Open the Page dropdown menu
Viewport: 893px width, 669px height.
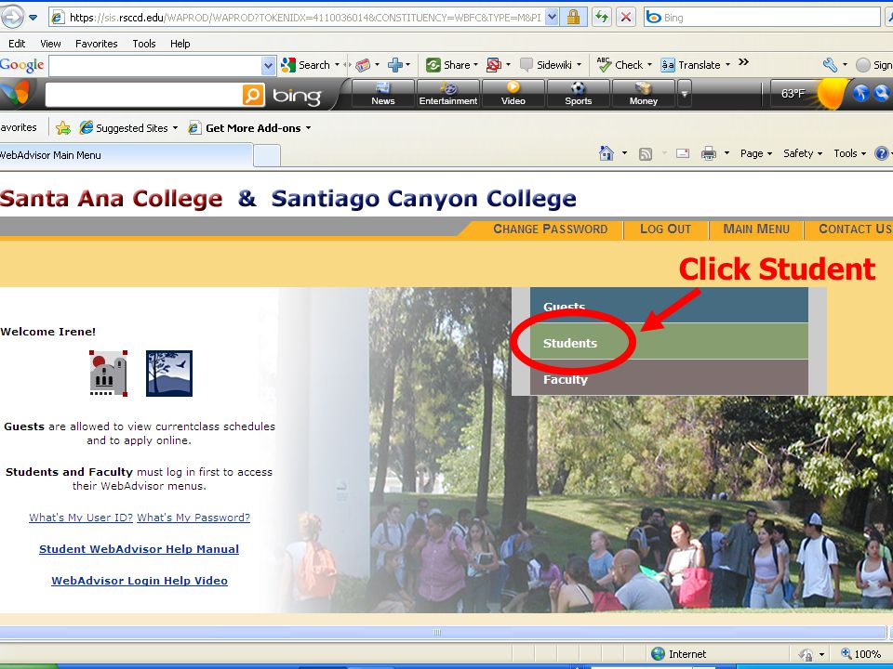pyautogui.click(x=755, y=153)
